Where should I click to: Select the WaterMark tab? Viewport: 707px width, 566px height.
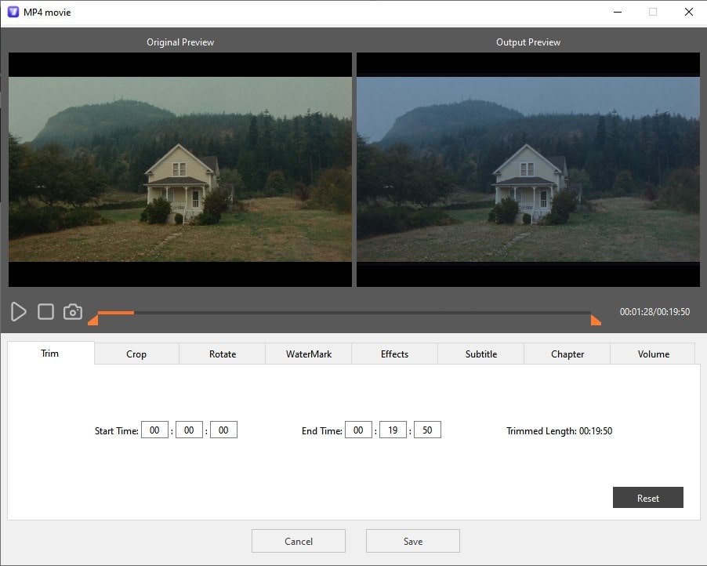308,354
